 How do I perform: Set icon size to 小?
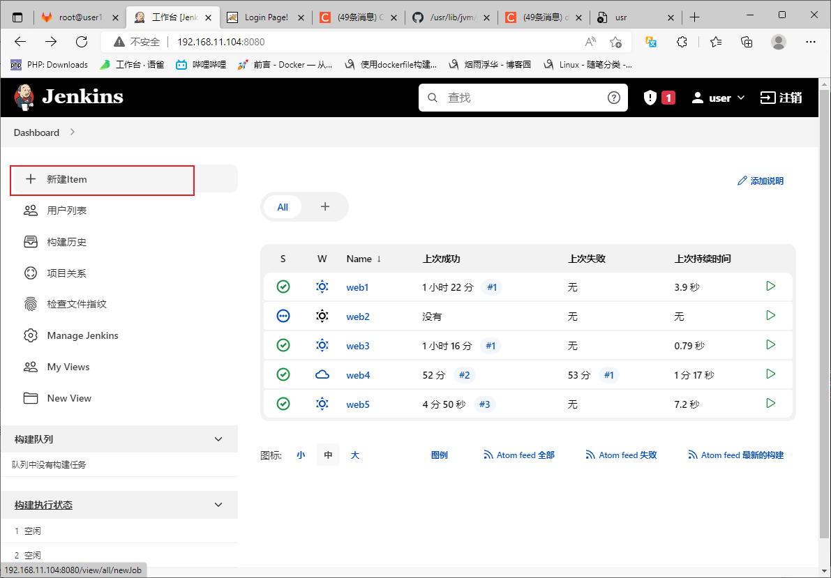click(x=301, y=455)
